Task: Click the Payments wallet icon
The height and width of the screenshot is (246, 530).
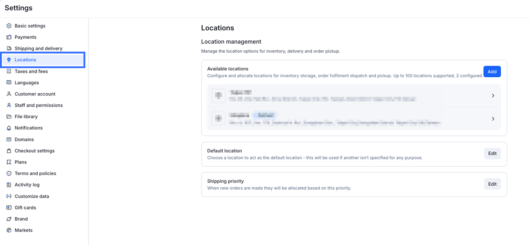Action: pyautogui.click(x=9, y=37)
